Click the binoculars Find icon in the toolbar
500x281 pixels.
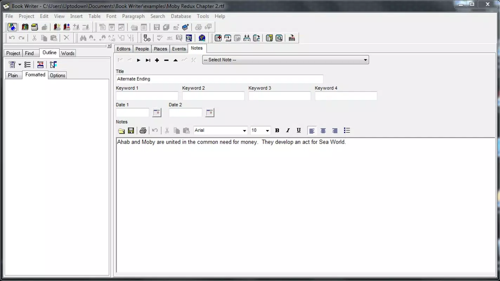click(x=83, y=38)
